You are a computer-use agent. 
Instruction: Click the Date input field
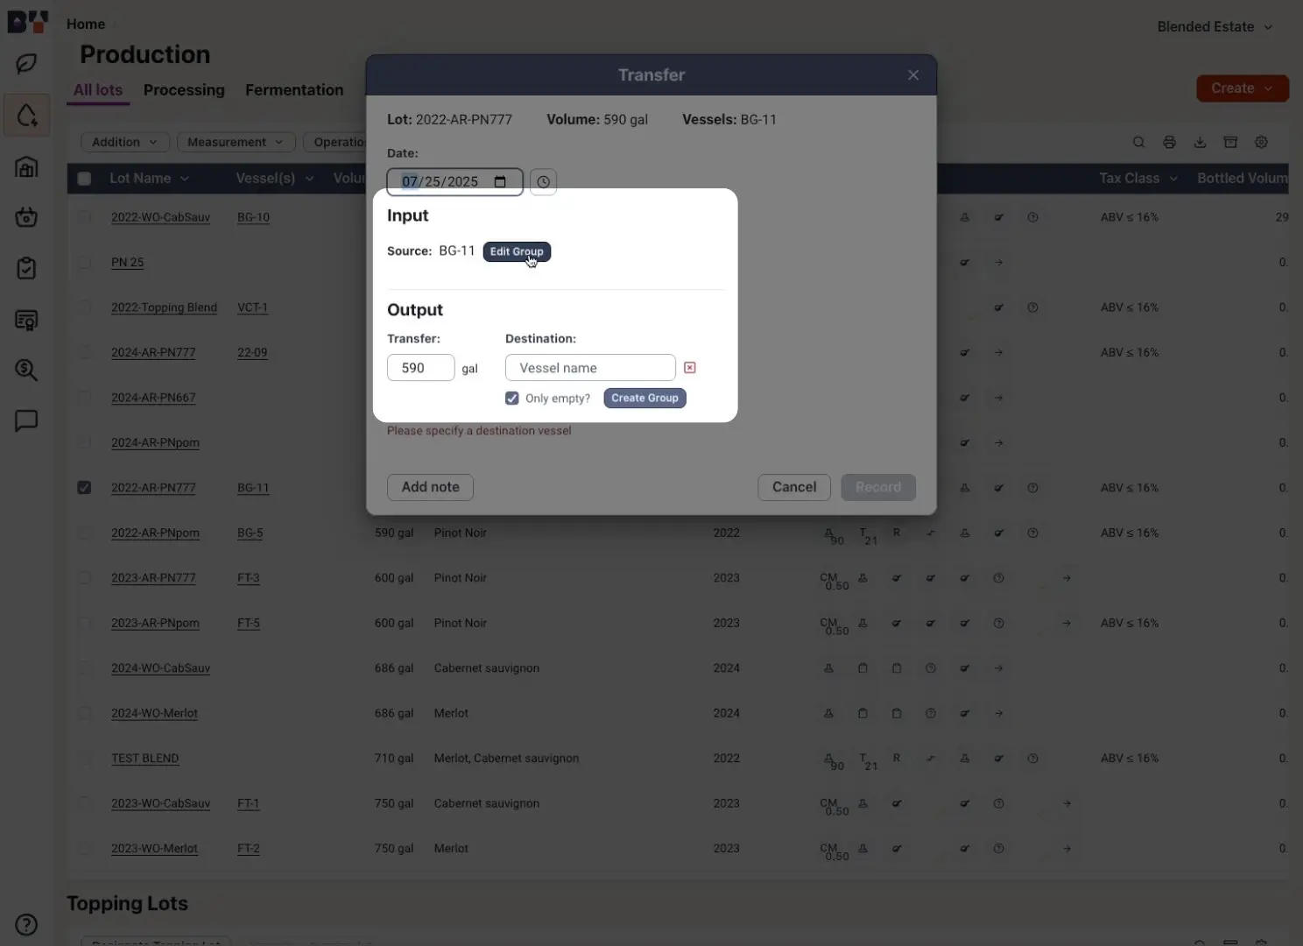point(454,181)
